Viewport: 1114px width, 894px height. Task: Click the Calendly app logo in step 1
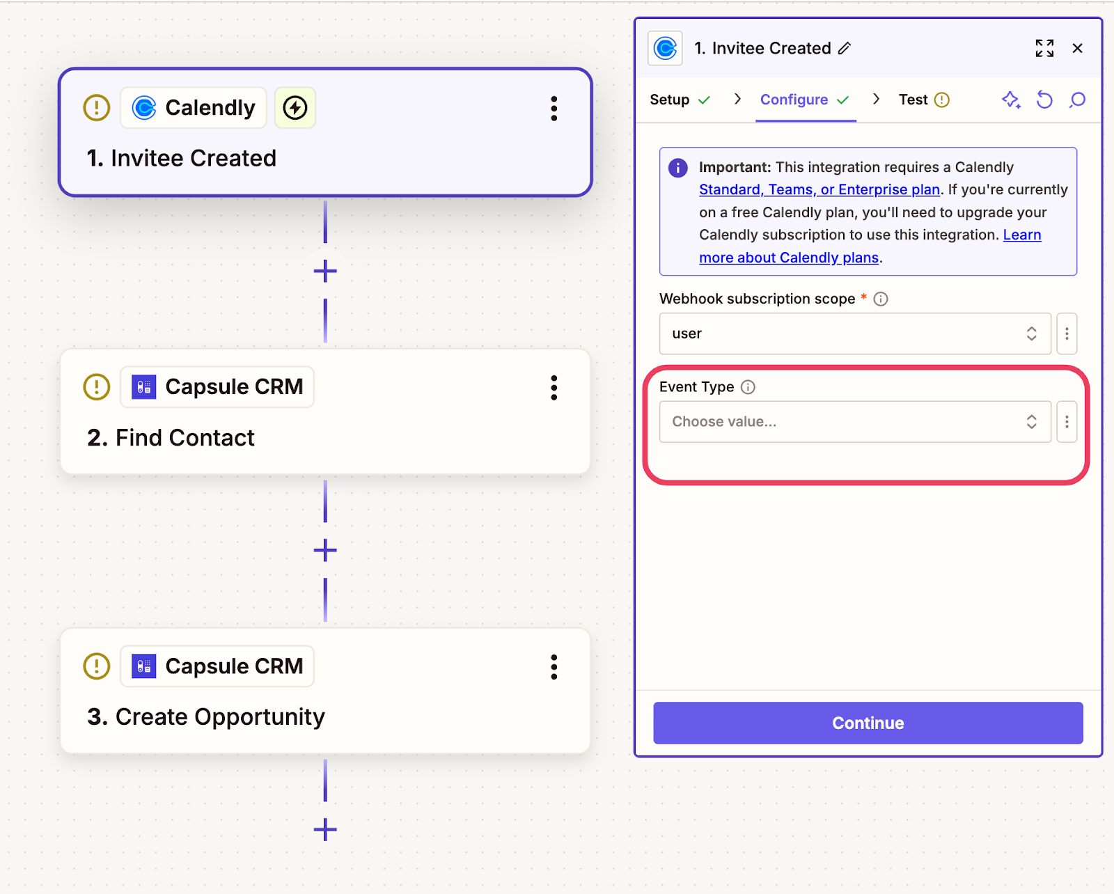coord(144,108)
